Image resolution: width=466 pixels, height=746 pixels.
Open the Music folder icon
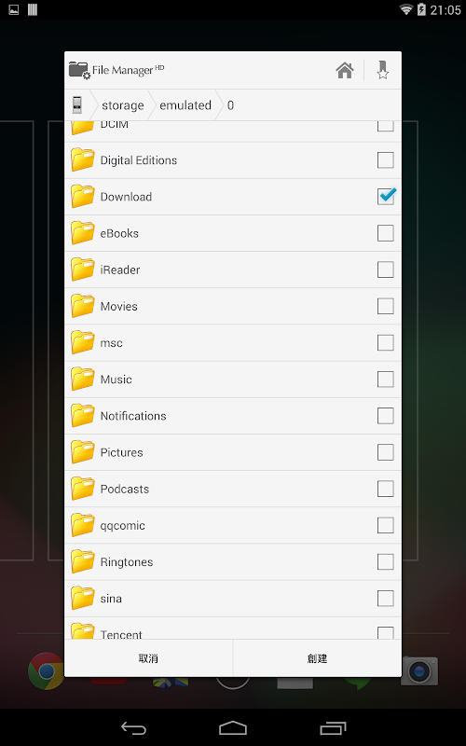83,380
